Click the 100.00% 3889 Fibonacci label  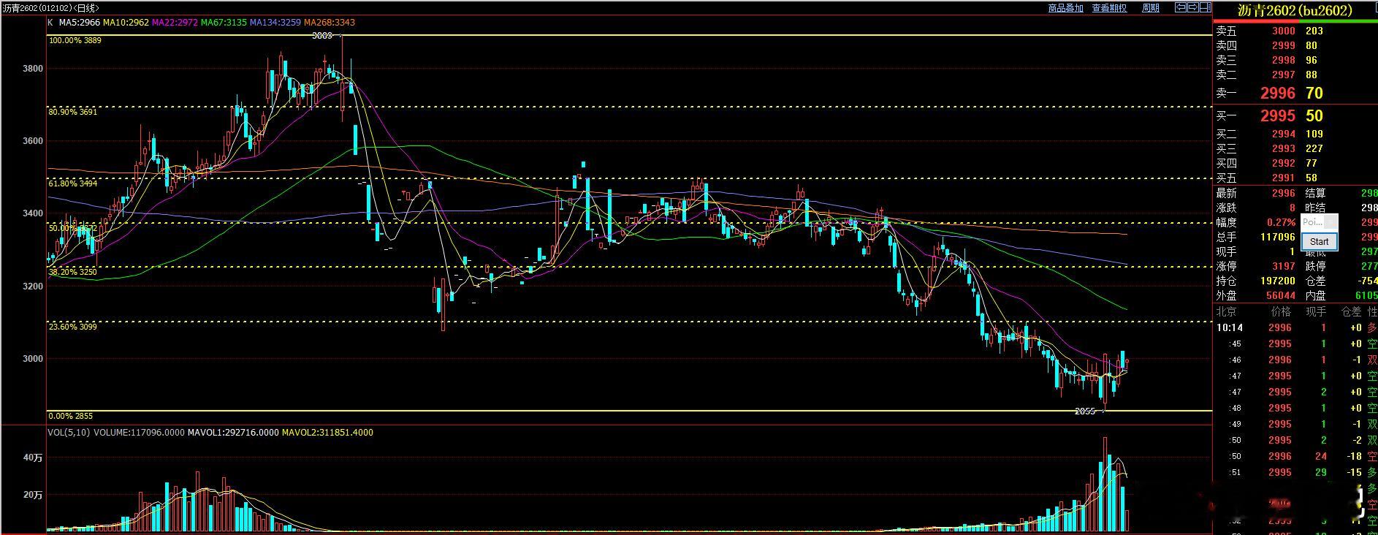click(x=75, y=41)
